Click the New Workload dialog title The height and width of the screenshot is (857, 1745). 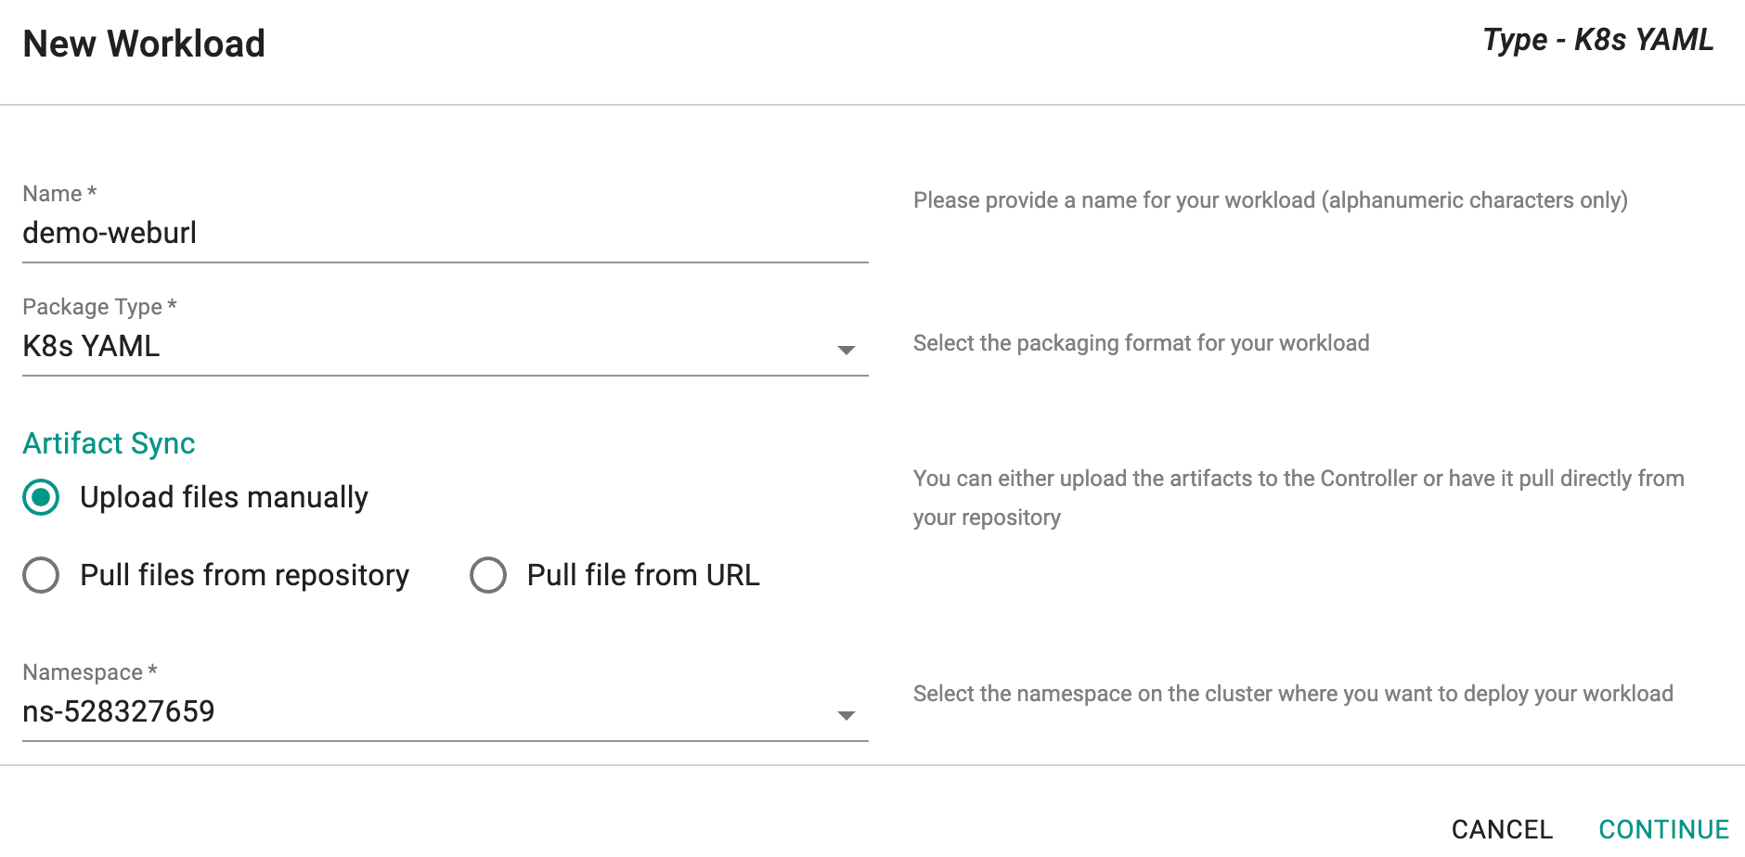144,44
